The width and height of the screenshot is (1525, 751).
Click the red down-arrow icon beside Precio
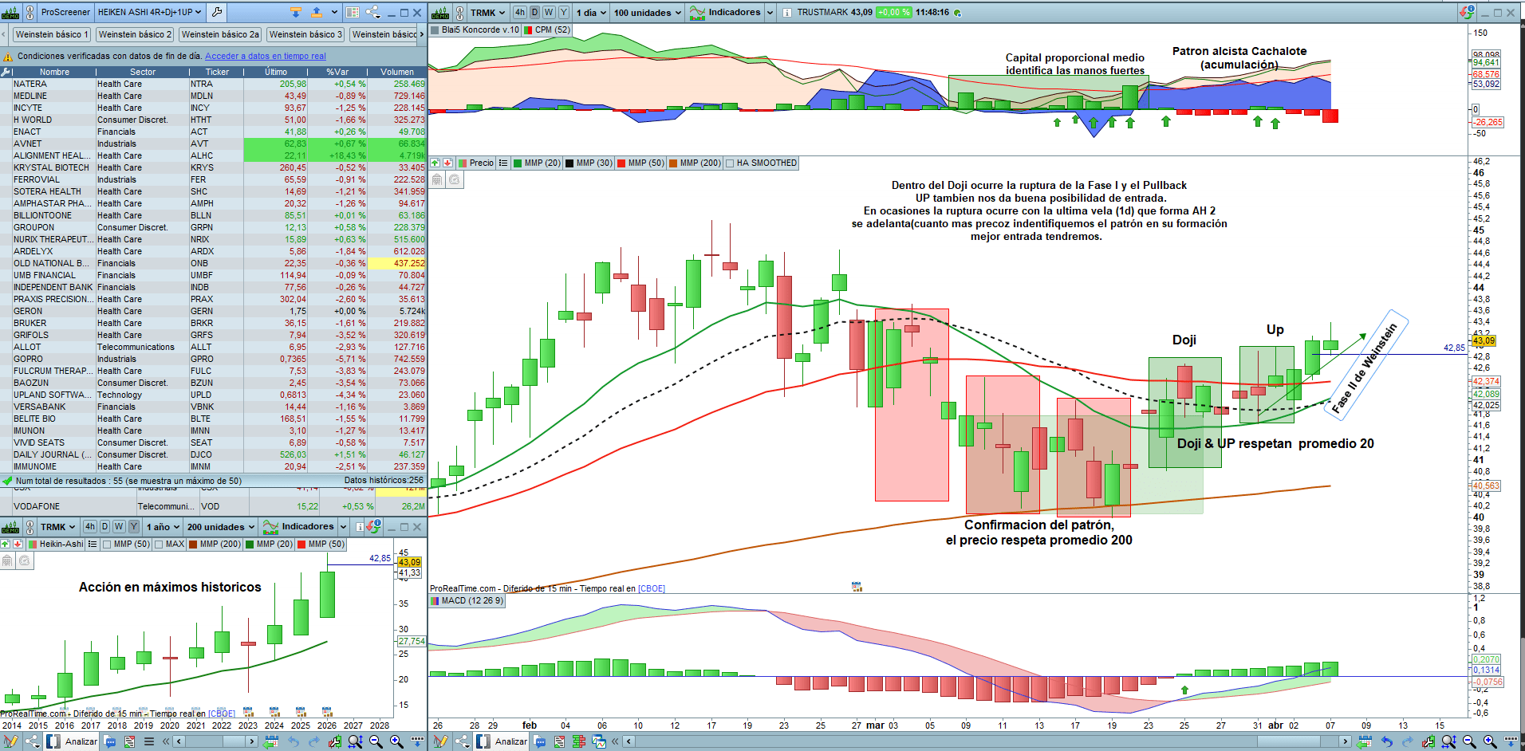click(447, 163)
